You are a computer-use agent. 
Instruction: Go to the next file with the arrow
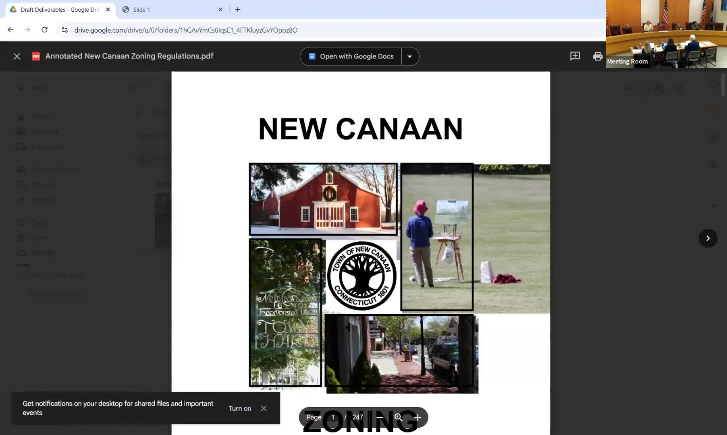point(708,238)
